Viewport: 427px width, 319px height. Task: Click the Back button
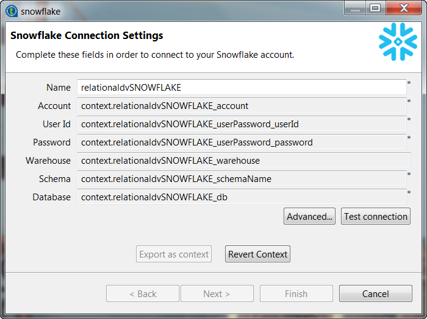143,294
